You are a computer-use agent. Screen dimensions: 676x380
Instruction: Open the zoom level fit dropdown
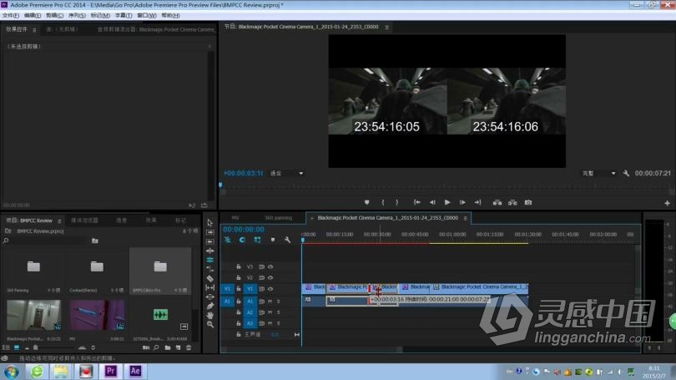[287, 174]
